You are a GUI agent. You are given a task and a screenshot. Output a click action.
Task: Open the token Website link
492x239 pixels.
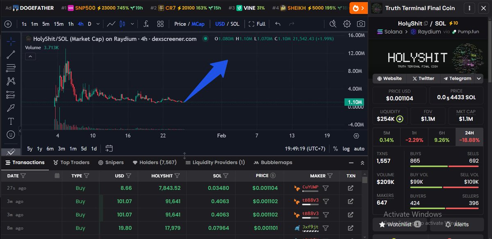389,78
